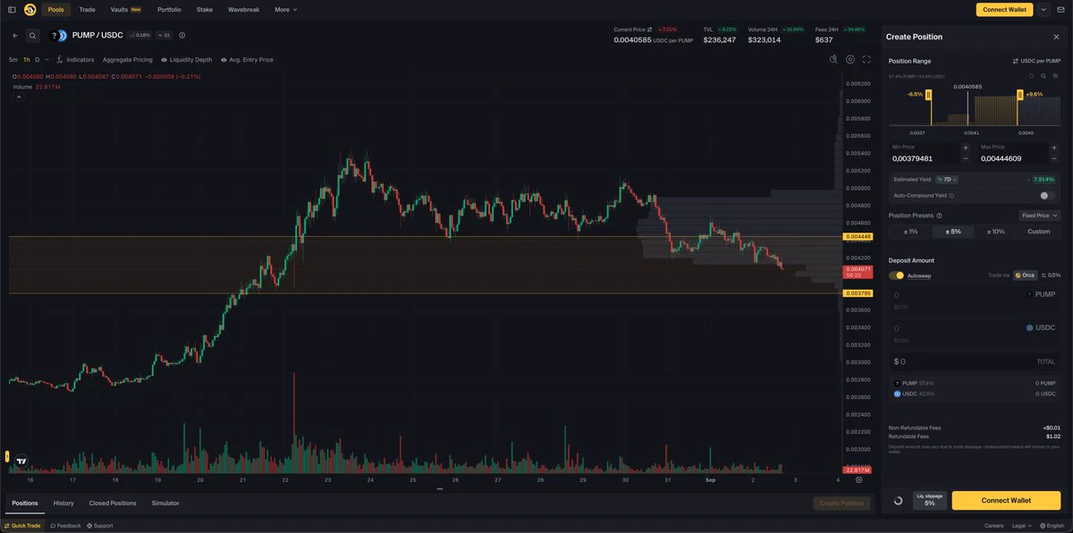
Task: Open pool info icon beside the 21 badge
Action: click(182, 36)
